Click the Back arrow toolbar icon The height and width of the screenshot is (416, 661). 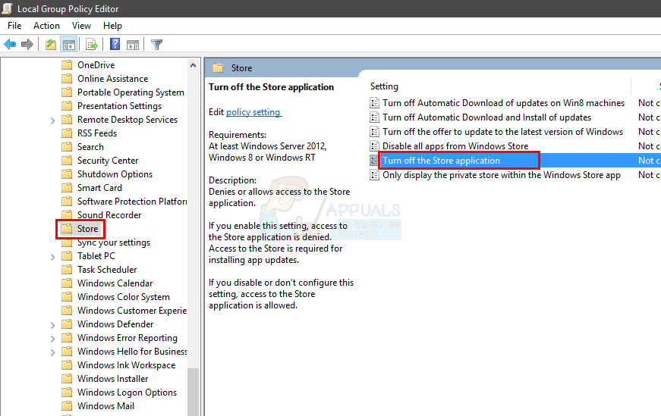click(x=10, y=44)
